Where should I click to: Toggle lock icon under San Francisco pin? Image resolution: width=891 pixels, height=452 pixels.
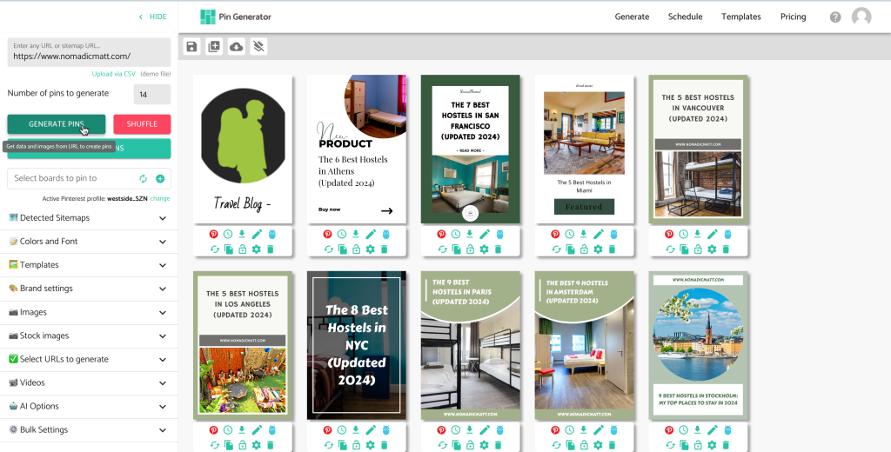[470, 249]
